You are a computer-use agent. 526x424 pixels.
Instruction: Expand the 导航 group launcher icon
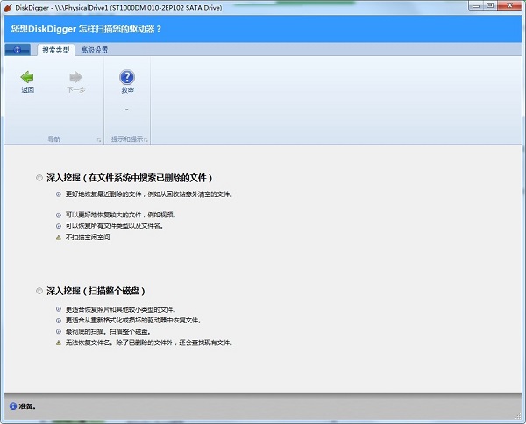click(x=99, y=140)
